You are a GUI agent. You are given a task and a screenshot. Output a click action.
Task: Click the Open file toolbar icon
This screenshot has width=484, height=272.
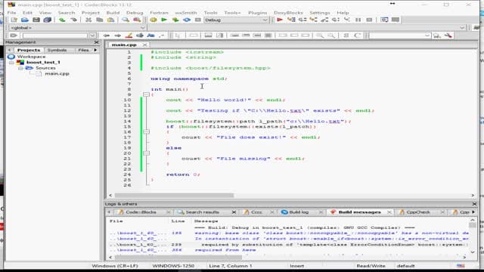coord(25,20)
